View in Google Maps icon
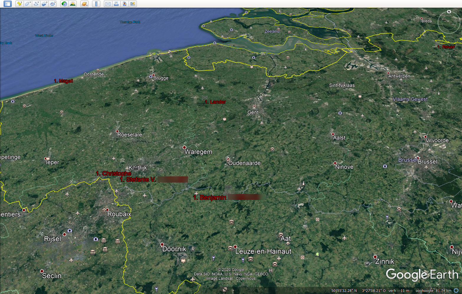This screenshot has height=294, width=462. pyautogui.click(x=133, y=4)
